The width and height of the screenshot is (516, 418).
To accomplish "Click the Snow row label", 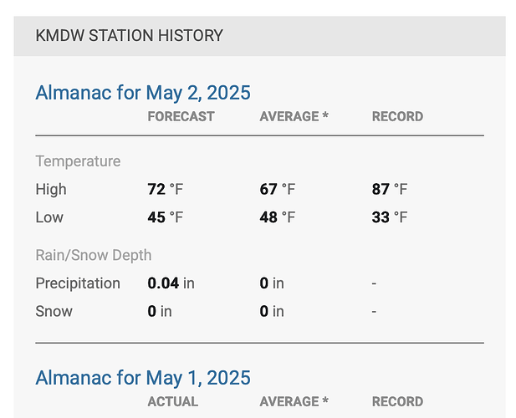I will point(54,312).
